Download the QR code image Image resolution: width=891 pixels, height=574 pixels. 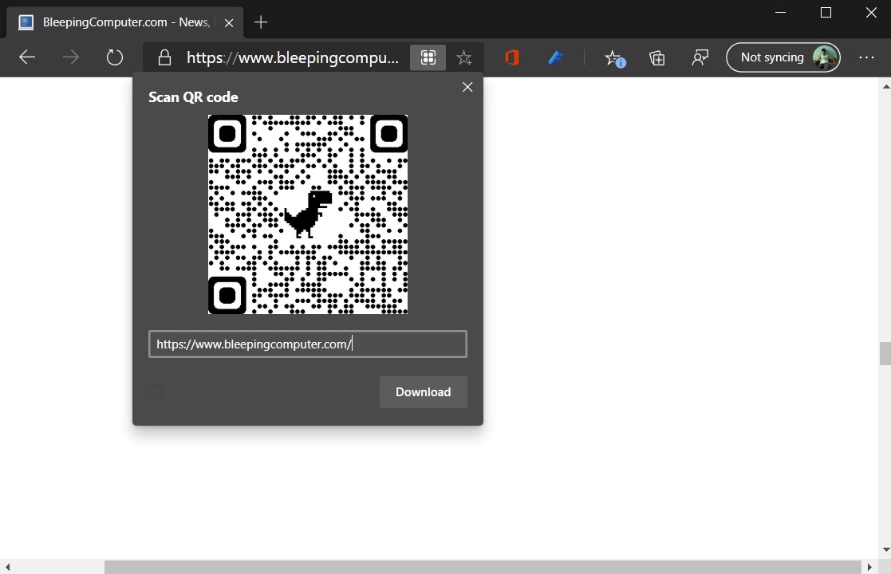point(423,392)
